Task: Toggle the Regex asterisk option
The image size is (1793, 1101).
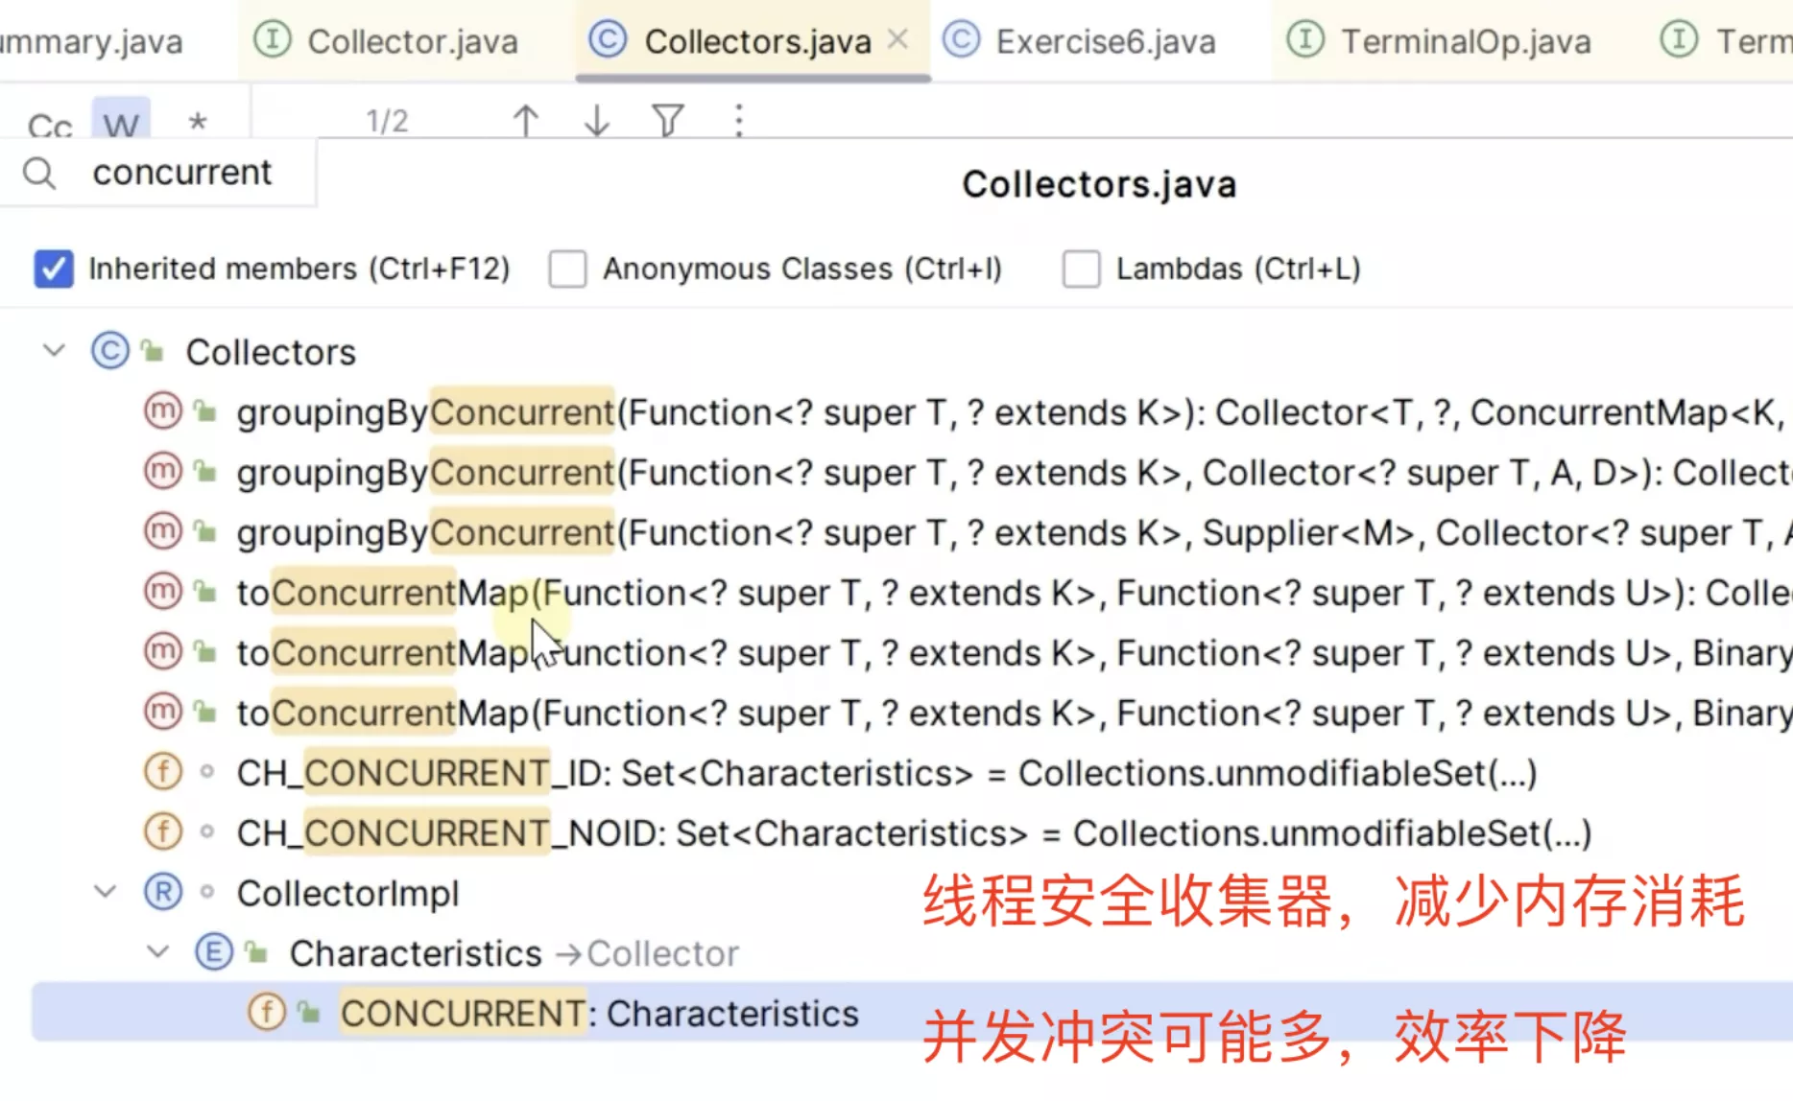Action: click(197, 123)
